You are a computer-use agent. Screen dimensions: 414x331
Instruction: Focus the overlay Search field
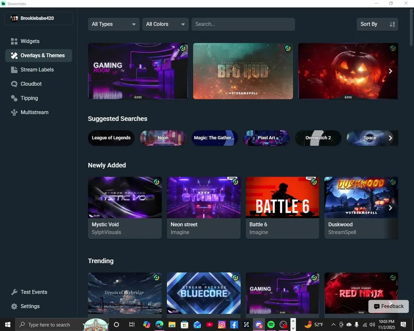click(243, 24)
